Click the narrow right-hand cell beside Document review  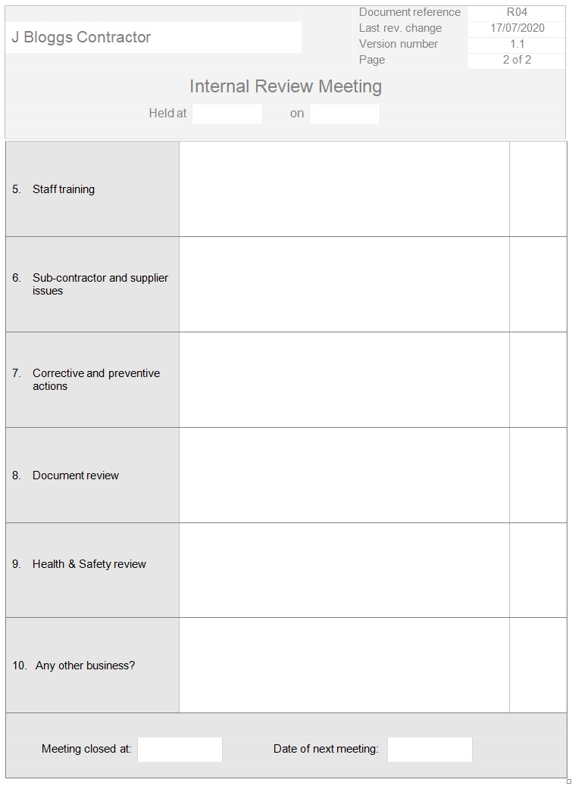click(538, 475)
